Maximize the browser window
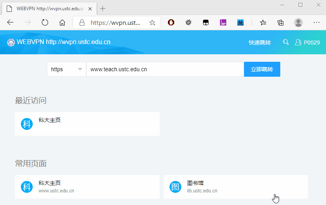Screen dimensions: 326x205 click(300, 5)
